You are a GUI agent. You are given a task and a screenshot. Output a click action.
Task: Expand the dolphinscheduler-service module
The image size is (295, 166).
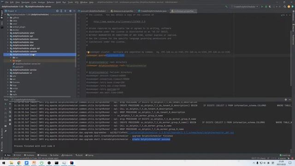pos(8,70)
